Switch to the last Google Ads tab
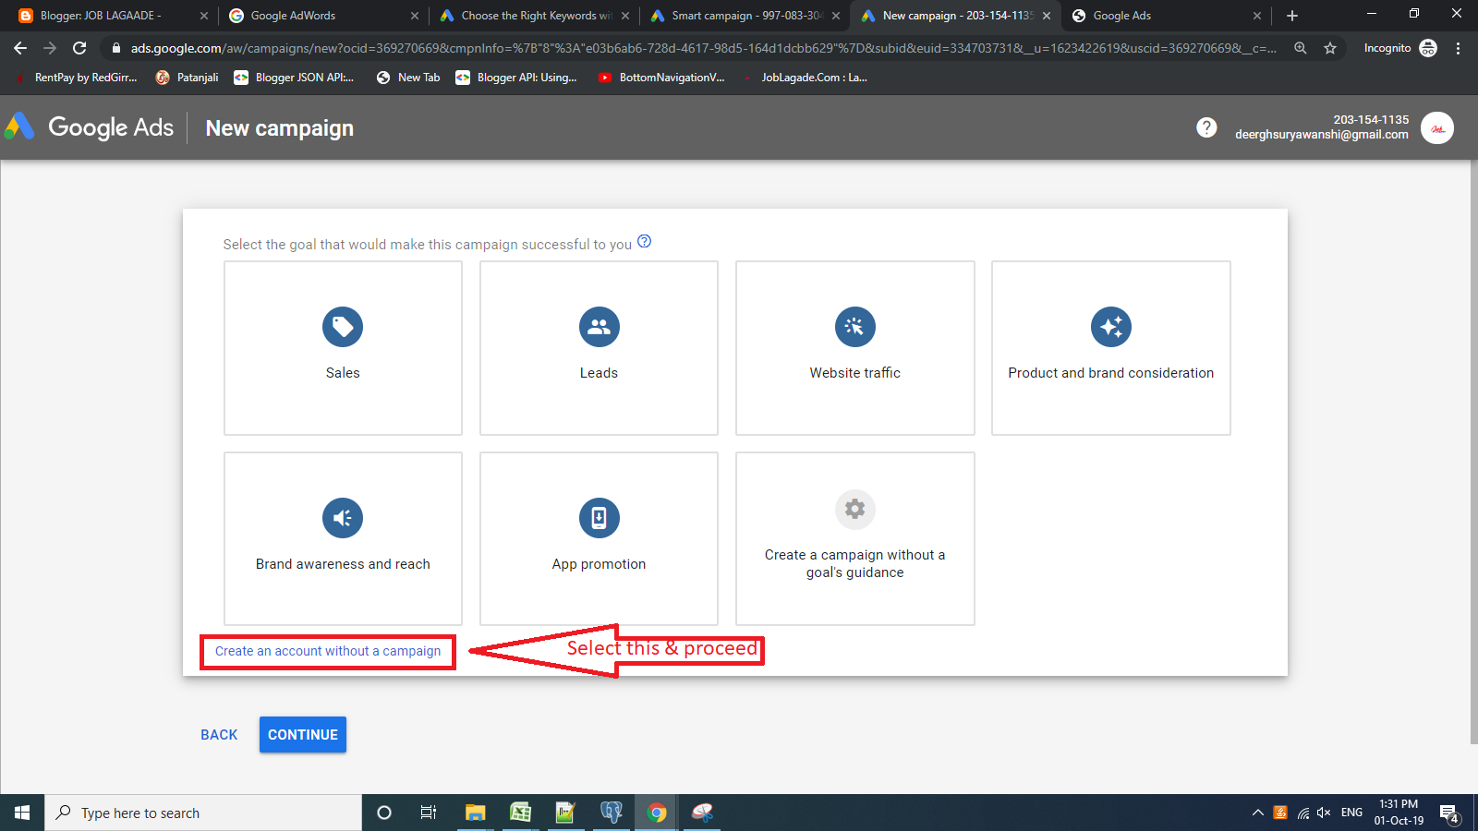The image size is (1478, 831). click(x=1167, y=16)
